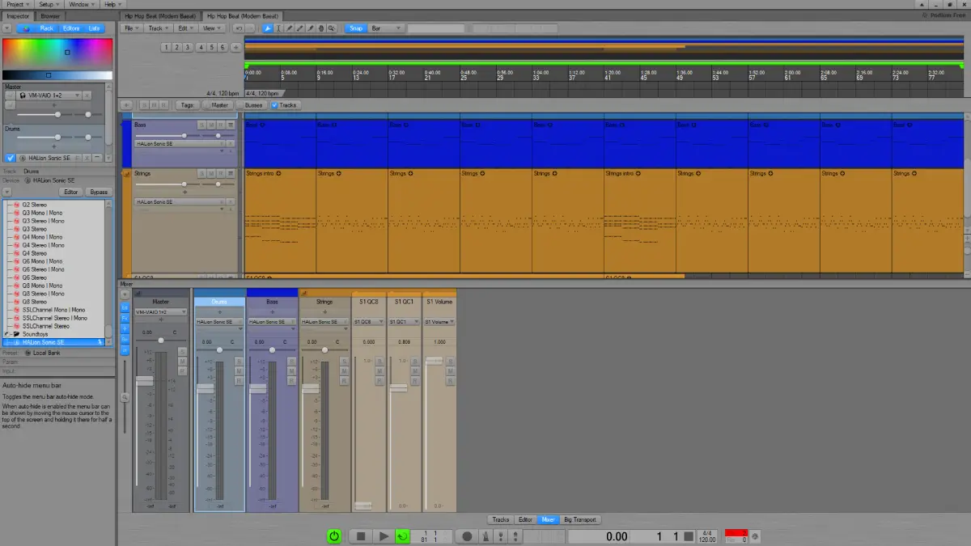
Task: Click the Editor button in Inspector
Action: coord(71,192)
